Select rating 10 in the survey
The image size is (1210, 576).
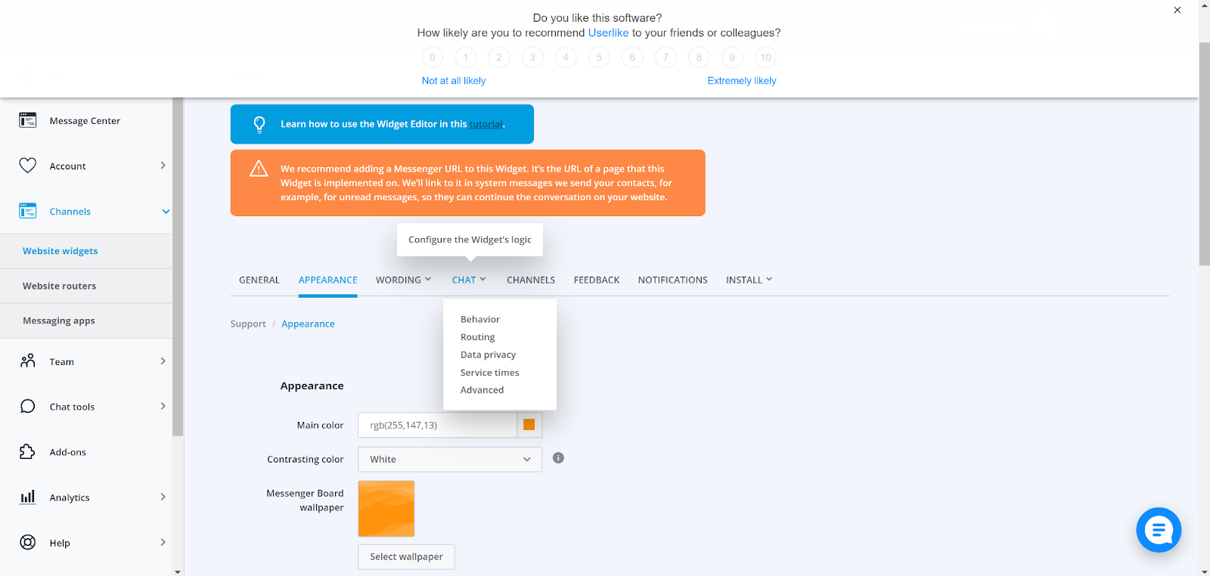coord(765,57)
